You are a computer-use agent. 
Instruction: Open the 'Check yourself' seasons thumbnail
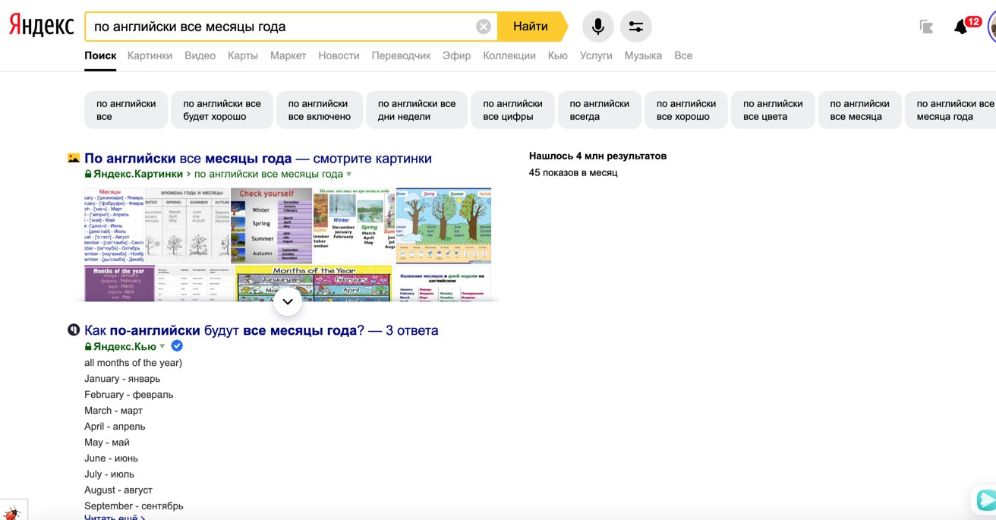pos(272,225)
